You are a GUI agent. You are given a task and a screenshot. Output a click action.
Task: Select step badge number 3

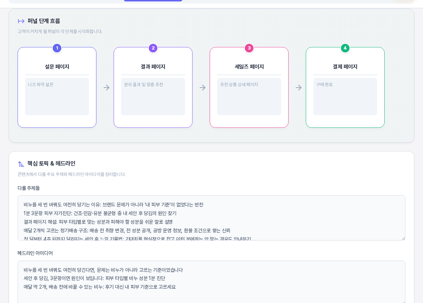pyautogui.click(x=249, y=48)
